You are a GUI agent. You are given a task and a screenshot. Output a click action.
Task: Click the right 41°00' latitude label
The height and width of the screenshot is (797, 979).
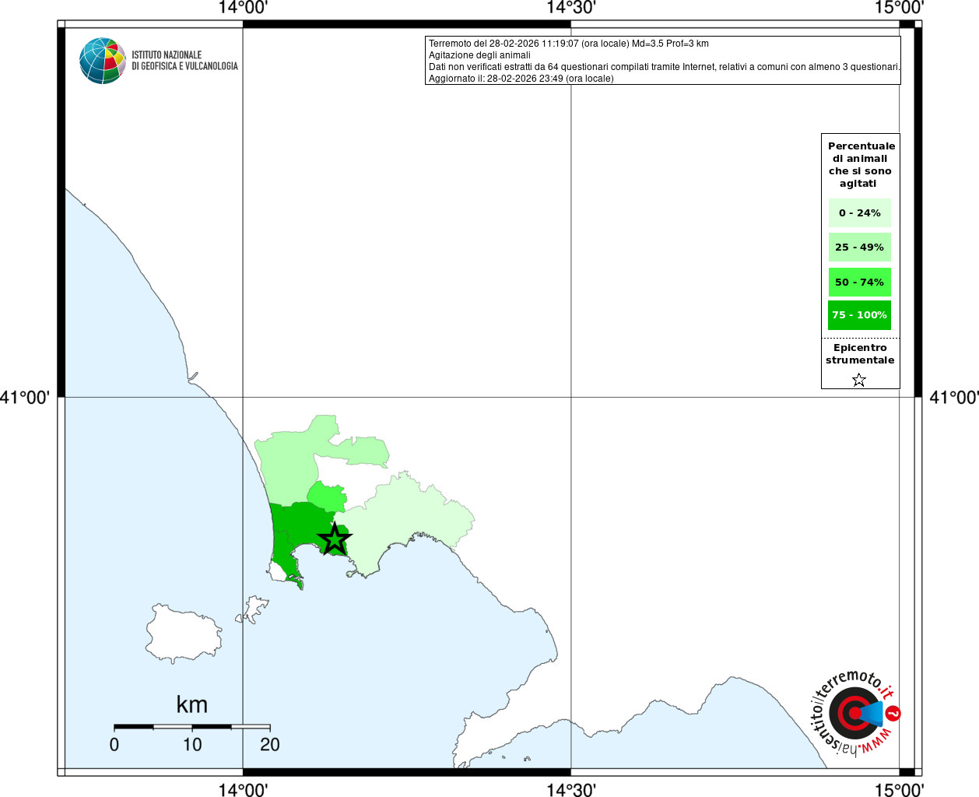click(x=954, y=398)
